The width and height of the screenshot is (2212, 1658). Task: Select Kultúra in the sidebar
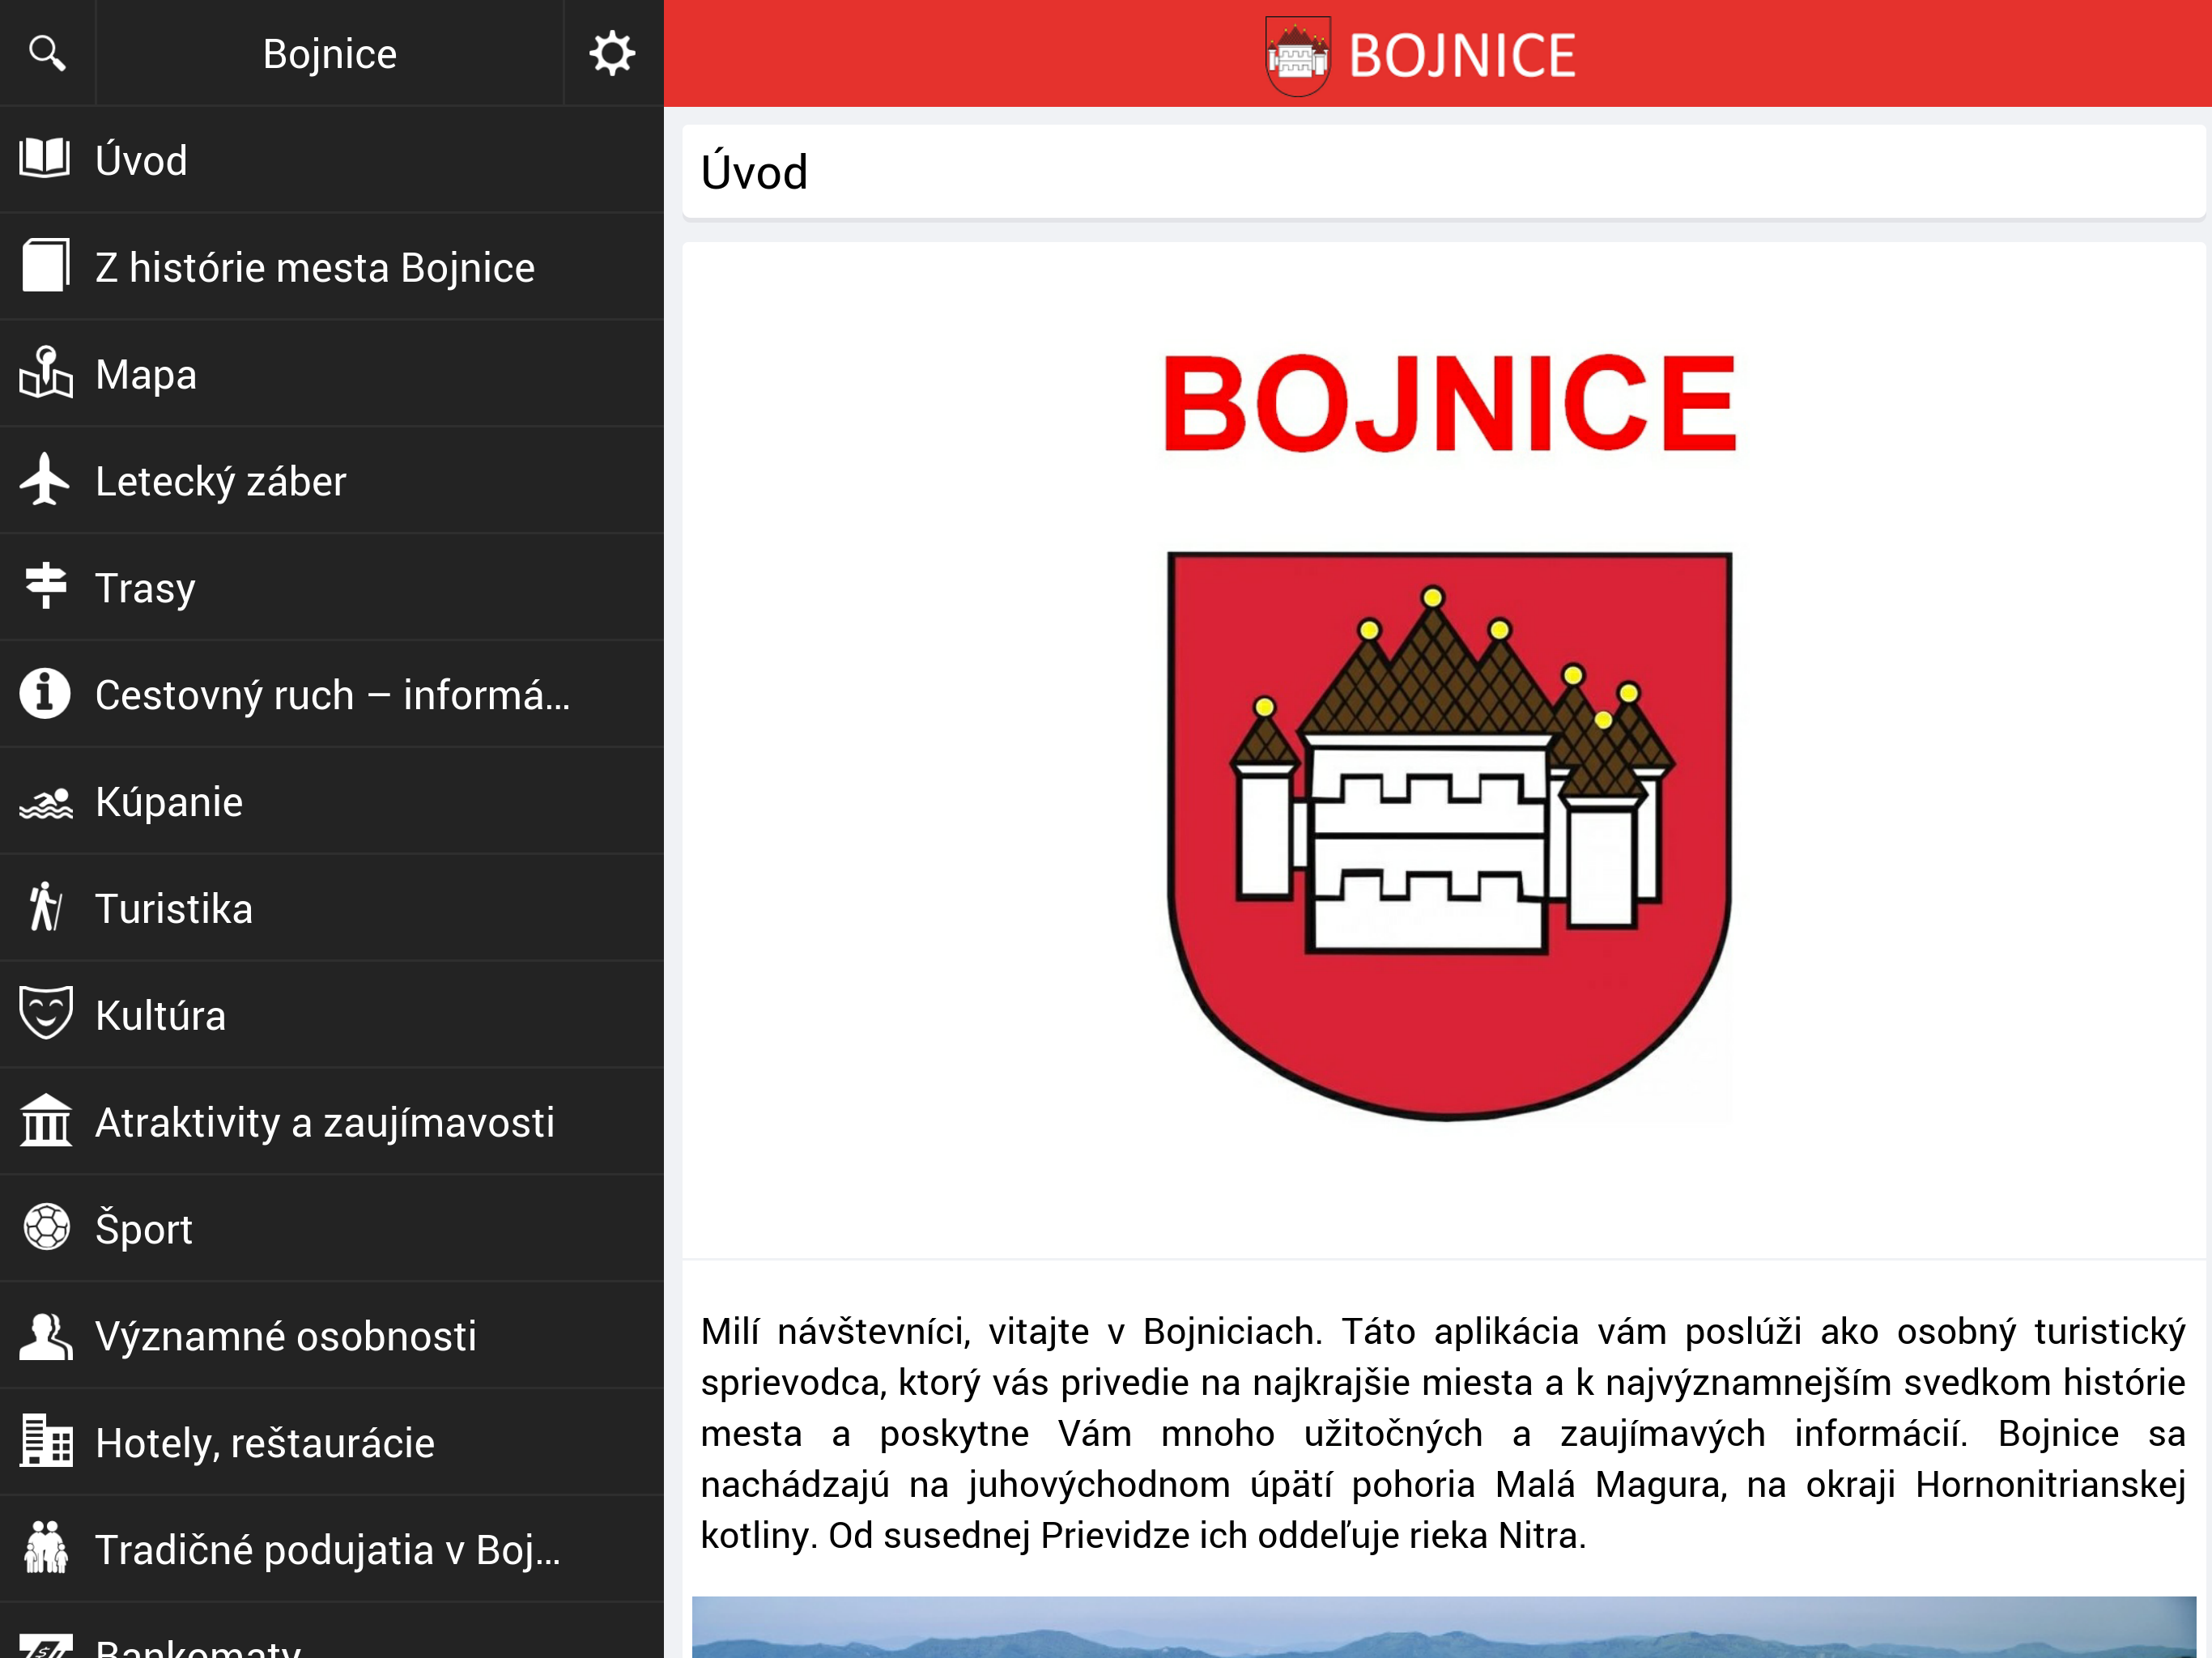(x=332, y=1016)
